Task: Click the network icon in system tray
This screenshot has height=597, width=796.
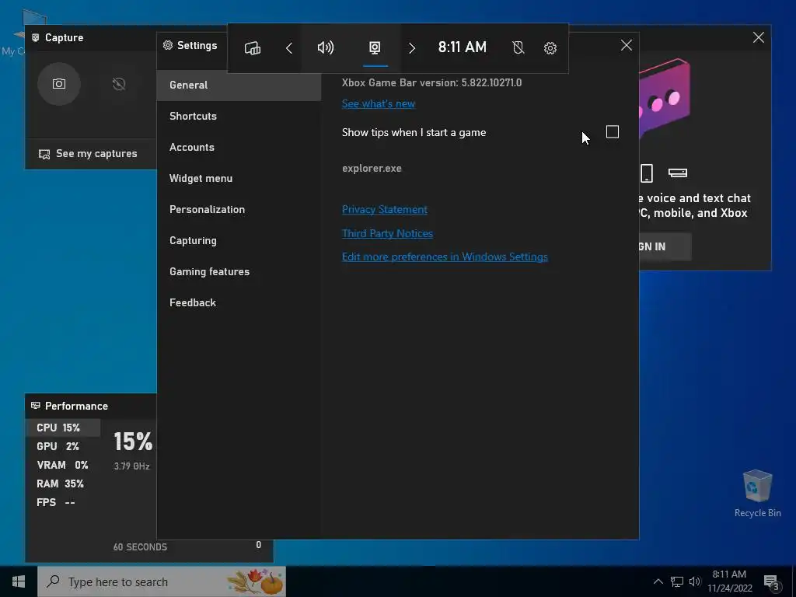Action: 677,581
